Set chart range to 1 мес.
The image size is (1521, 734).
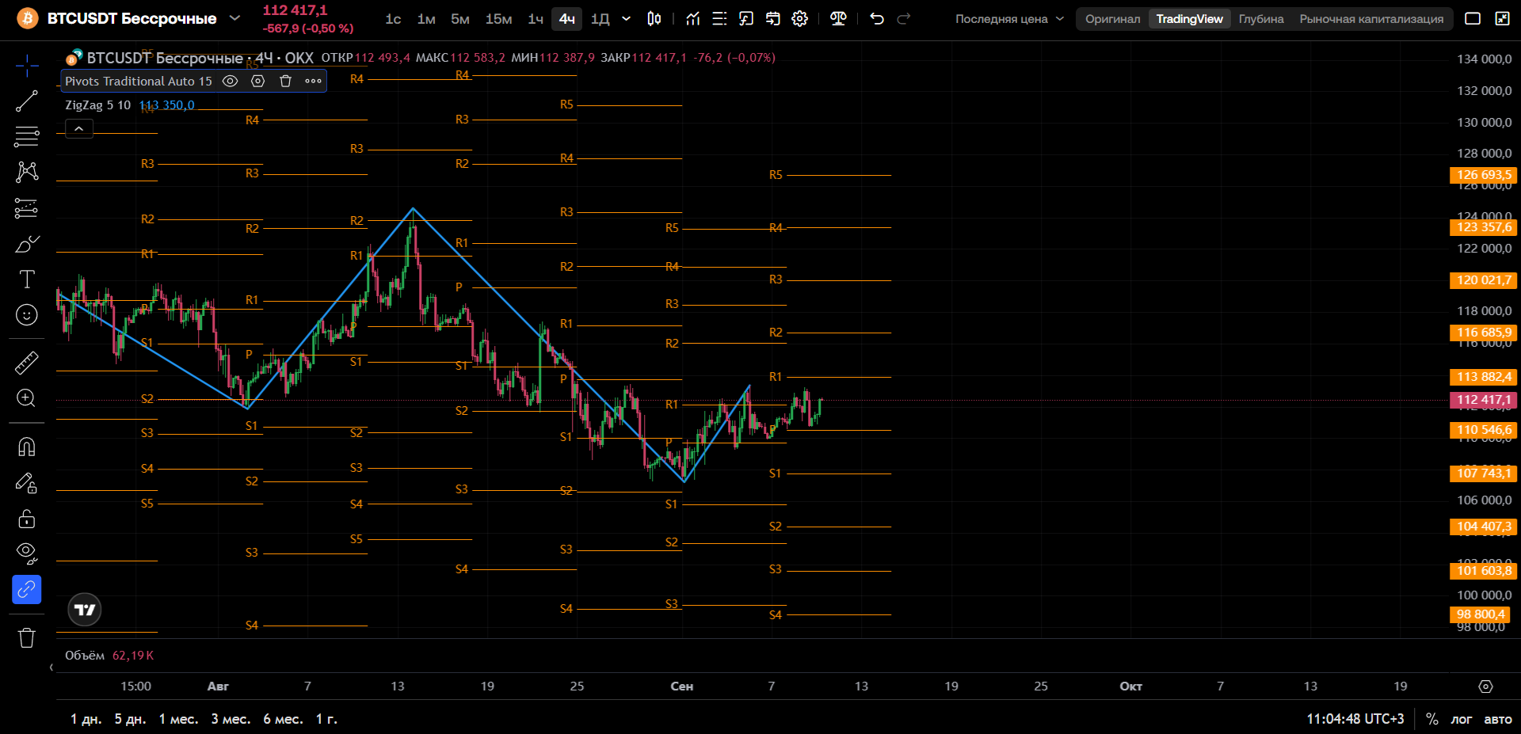coord(178,719)
